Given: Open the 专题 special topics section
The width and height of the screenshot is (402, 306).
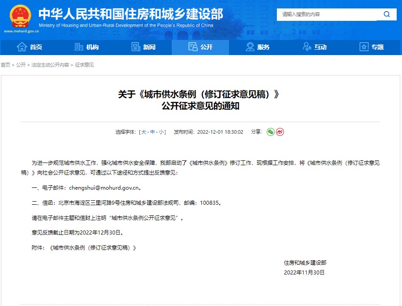Looking at the screenshot, I should tap(372, 47).
